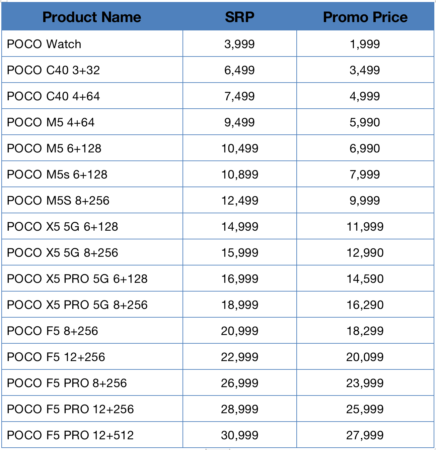This screenshot has height=450, width=436.
Task: Click the promo price 20,099
Action: click(365, 357)
